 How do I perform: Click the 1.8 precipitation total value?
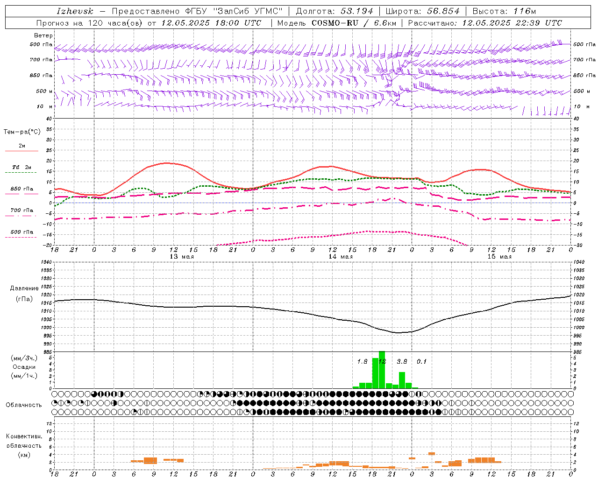(x=362, y=361)
